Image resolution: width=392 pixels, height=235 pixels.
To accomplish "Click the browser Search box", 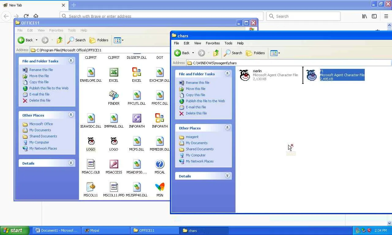I will pos(303,16).
